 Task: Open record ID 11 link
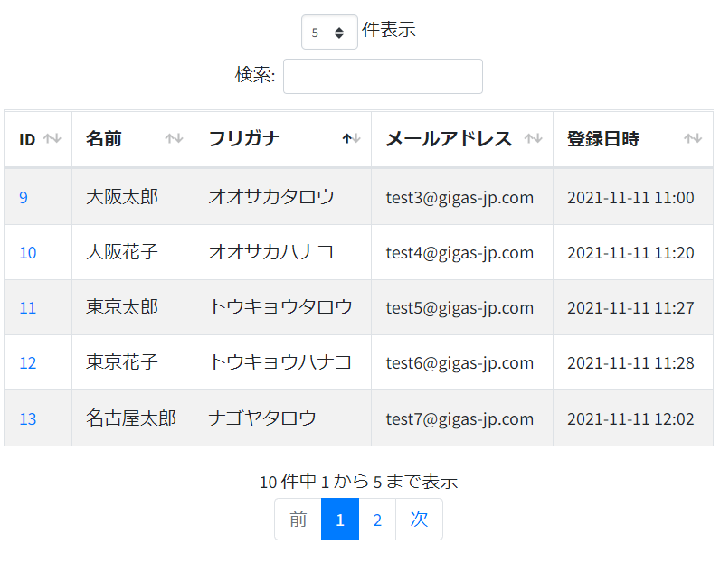point(27,308)
